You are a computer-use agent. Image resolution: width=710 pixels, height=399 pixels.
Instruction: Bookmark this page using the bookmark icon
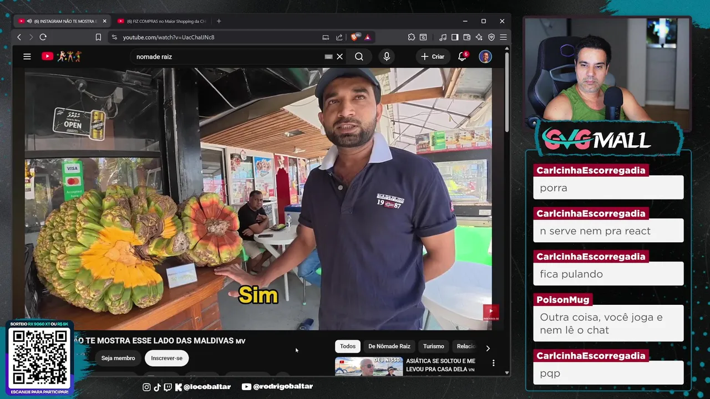[x=98, y=37]
